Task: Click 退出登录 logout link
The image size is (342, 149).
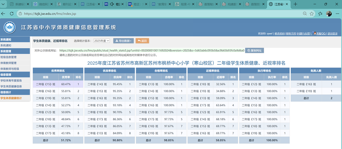Action: (332, 34)
